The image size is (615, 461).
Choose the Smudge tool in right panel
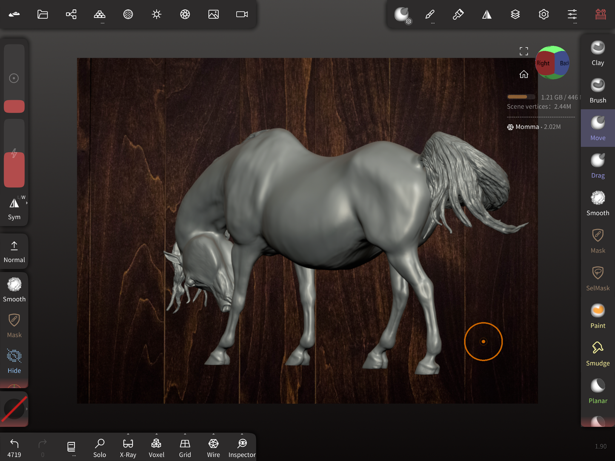point(598,353)
